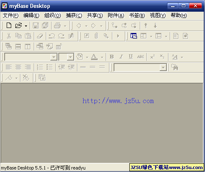The image size is (205, 172).
Task: Toggle Underline formatting
Action: (131, 57)
